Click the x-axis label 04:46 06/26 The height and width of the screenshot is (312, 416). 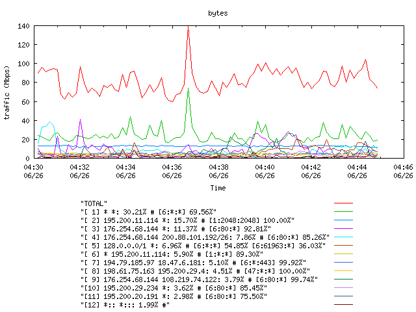click(403, 172)
